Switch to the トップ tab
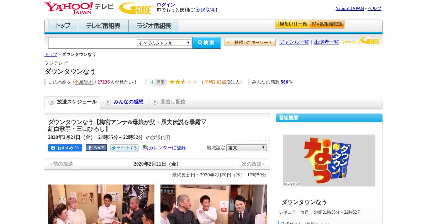 (x=63, y=26)
